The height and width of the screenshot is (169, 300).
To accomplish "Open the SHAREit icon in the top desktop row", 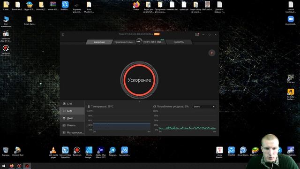I will (x=65, y=6).
